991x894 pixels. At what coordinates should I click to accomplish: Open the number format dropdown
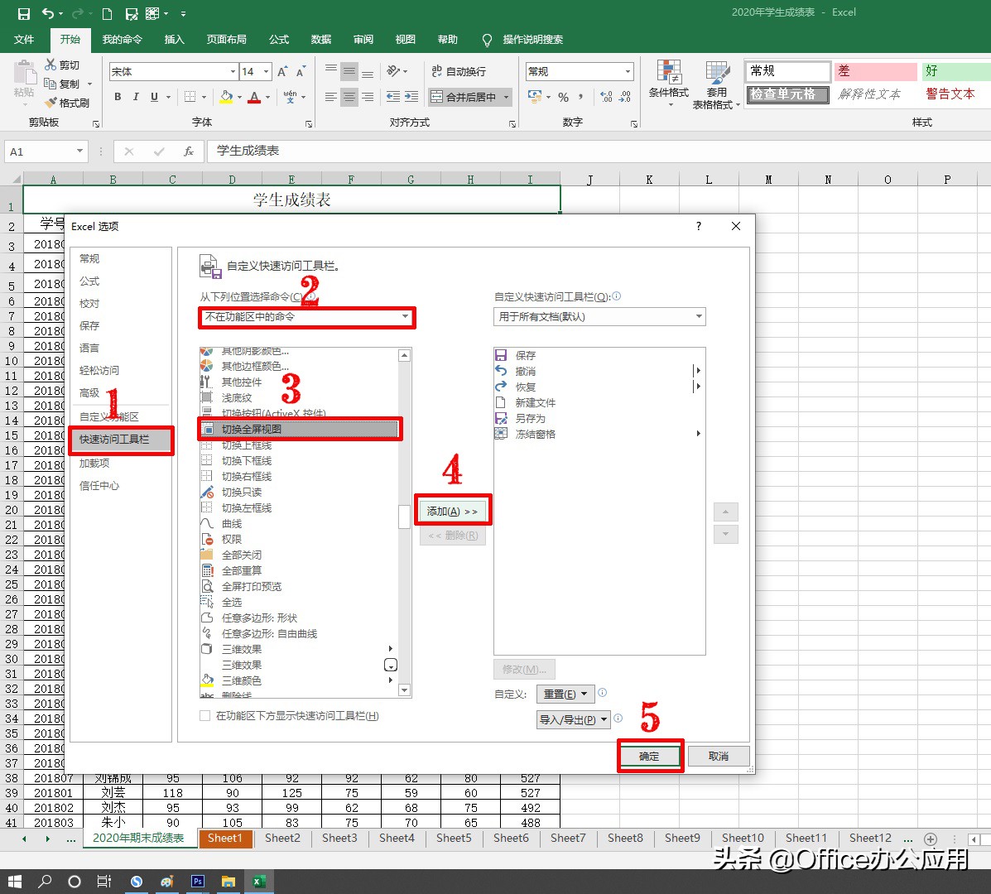(x=628, y=71)
